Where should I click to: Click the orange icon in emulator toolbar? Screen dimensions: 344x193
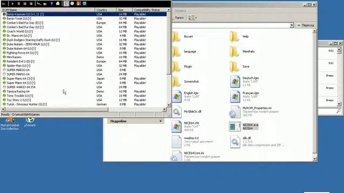(78, 4)
